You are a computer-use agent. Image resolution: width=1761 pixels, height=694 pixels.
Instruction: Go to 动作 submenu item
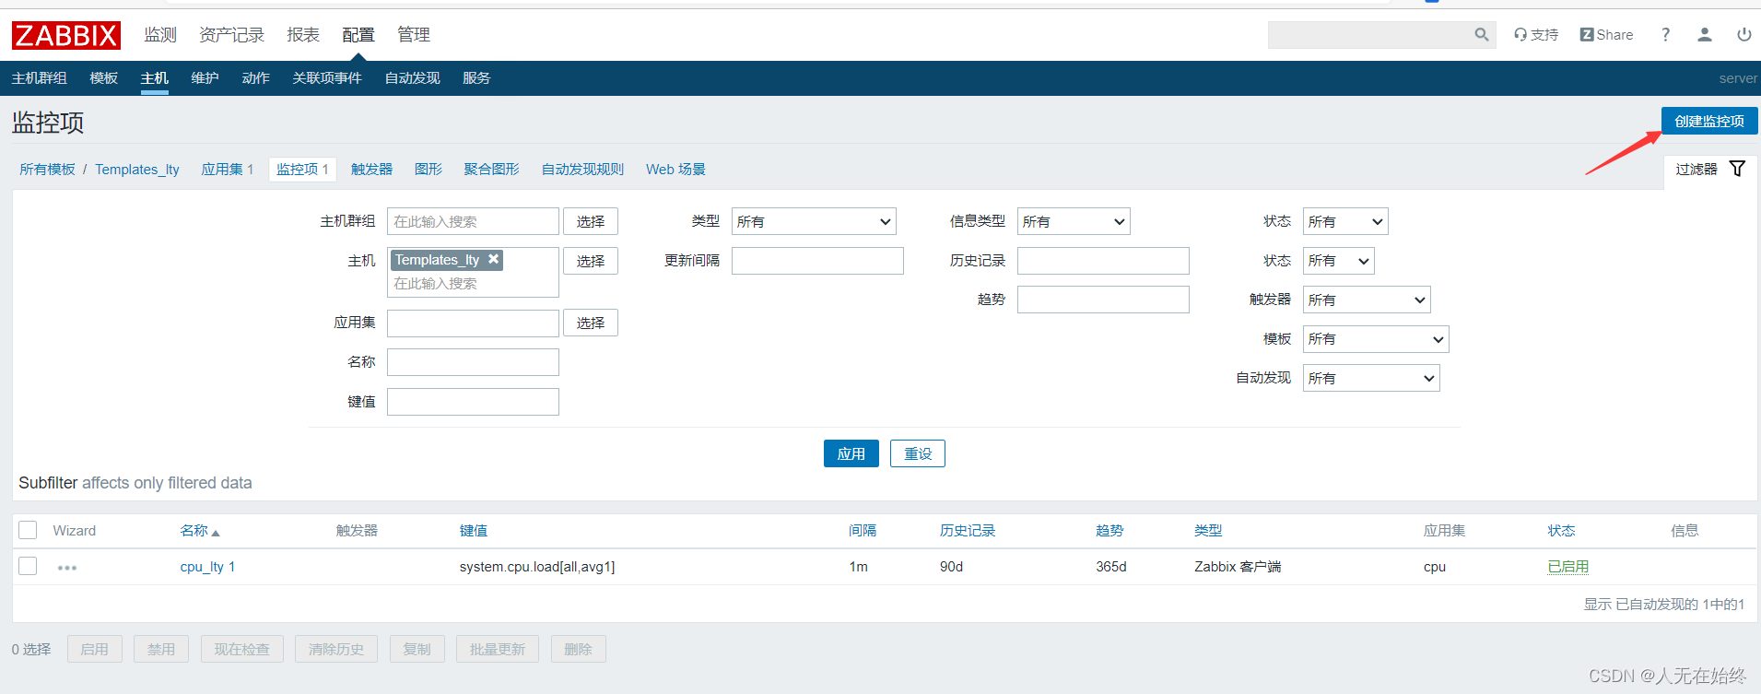click(255, 78)
